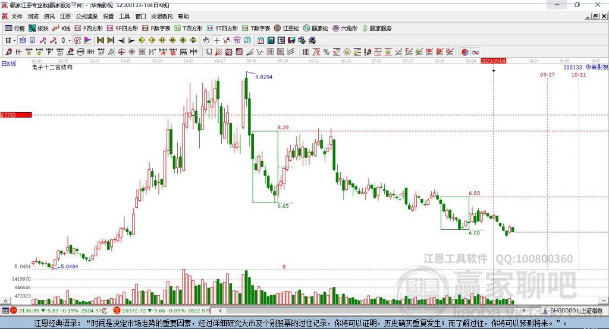
Task: Expand the candlestick style dropdown arrow
Action: pyautogui.click(x=70, y=40)
